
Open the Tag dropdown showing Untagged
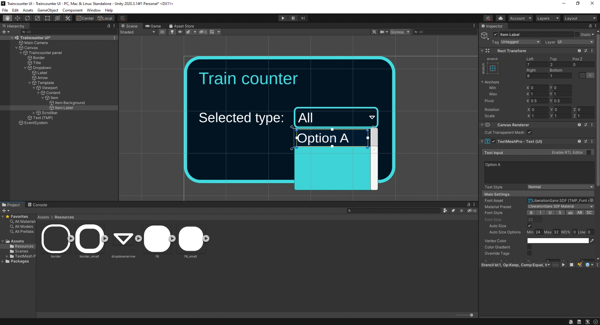(x=520, y=42)
